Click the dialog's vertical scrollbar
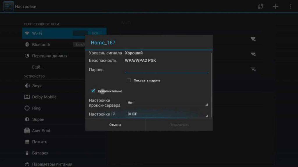 point(212,85)
